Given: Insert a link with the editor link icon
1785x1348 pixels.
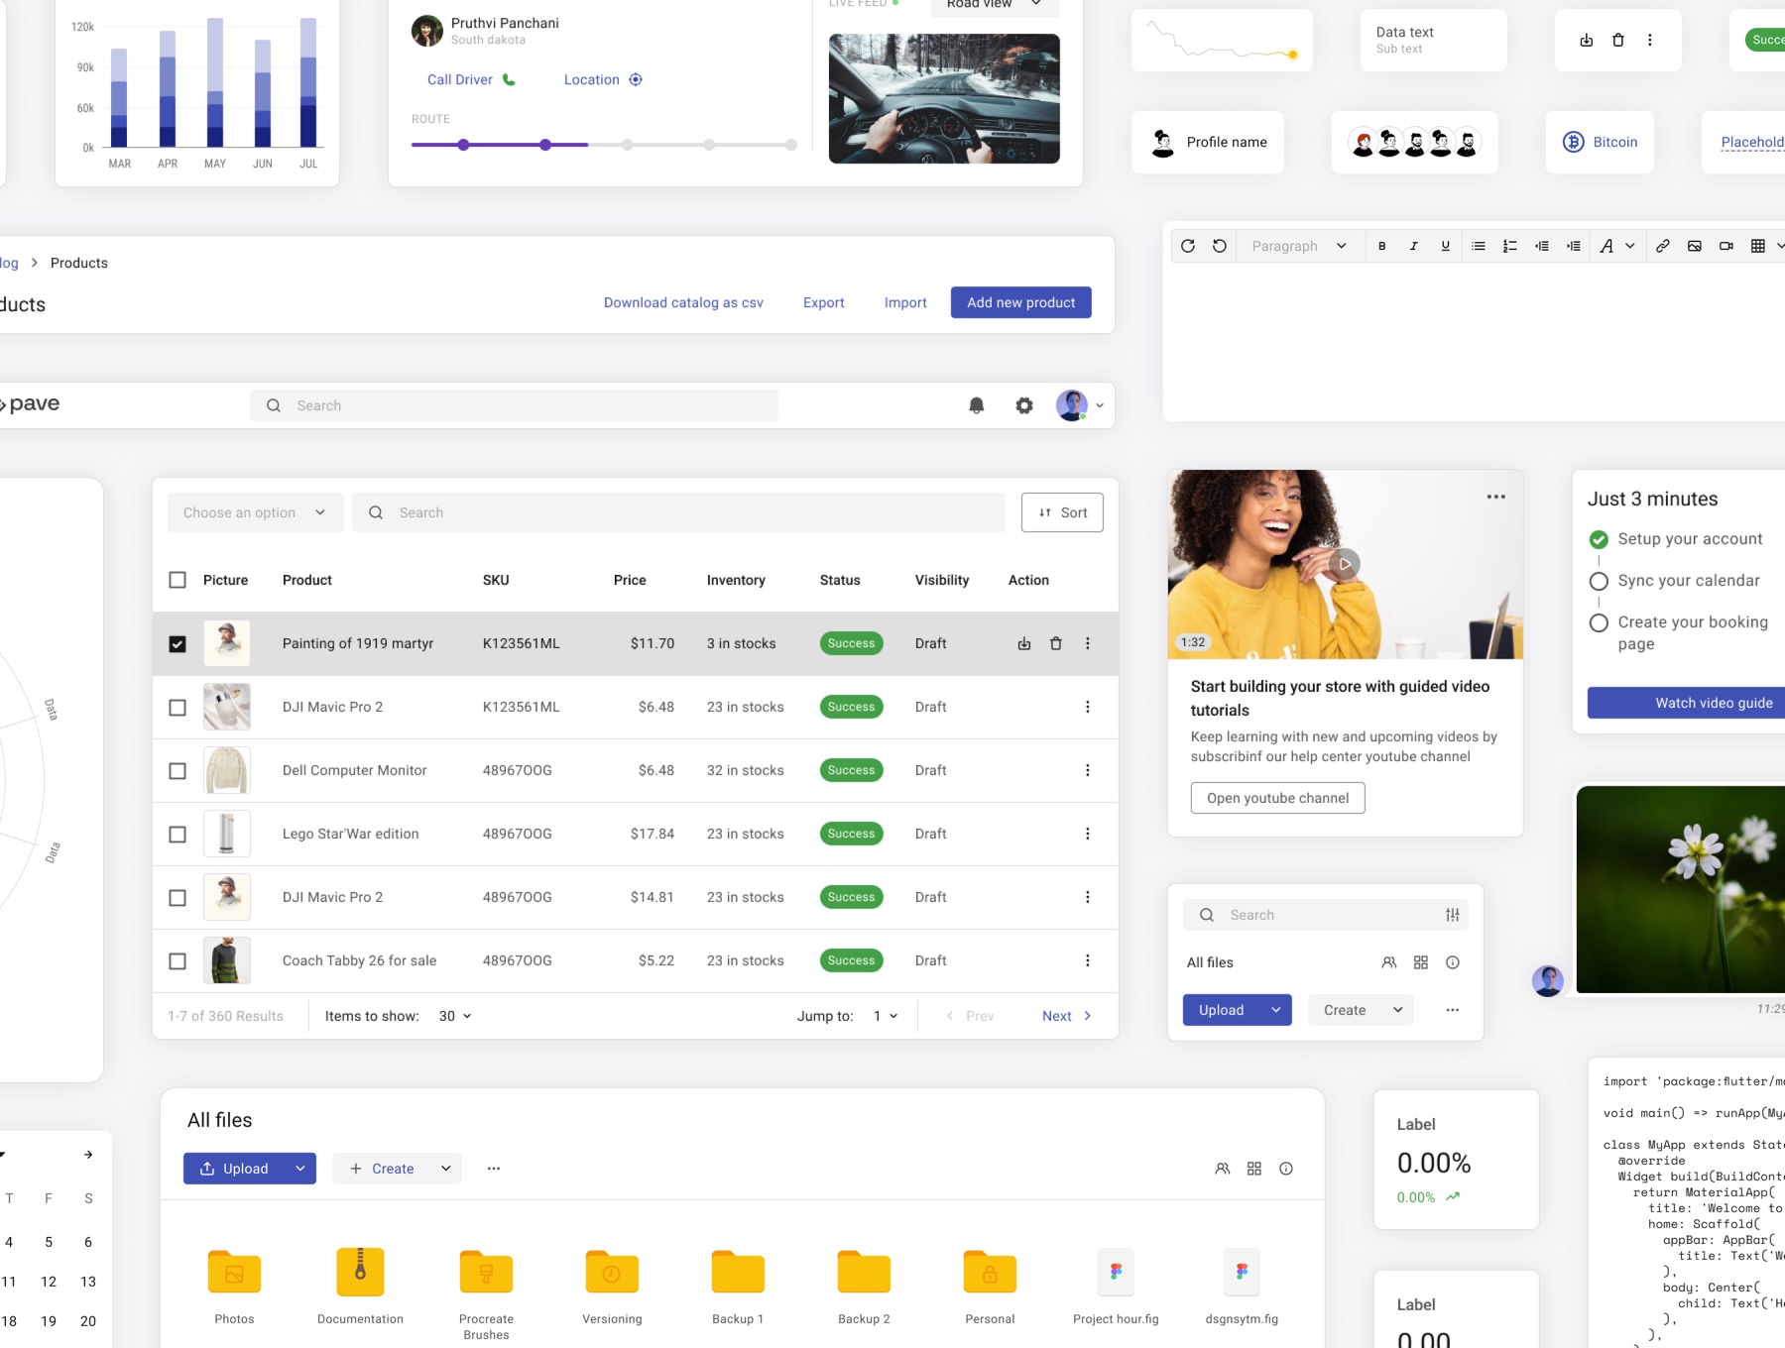Looking at the screenshot, I should pos(1663,246).
